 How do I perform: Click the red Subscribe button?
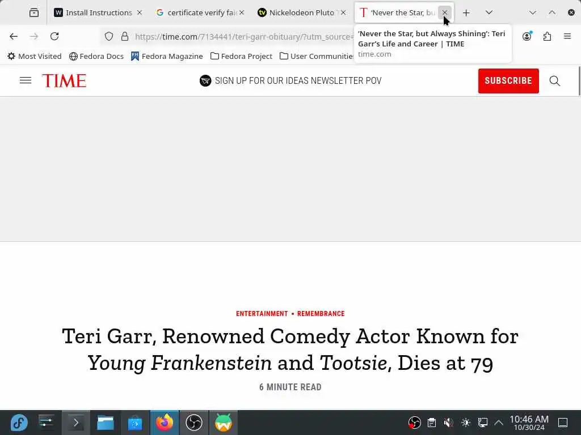click(x=508, y=80)
